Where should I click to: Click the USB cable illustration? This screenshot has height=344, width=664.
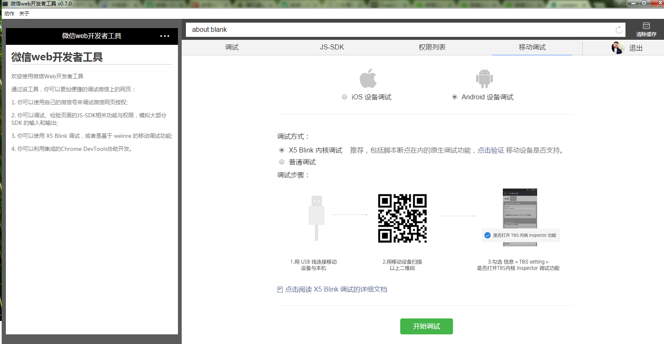click(317, 218)
